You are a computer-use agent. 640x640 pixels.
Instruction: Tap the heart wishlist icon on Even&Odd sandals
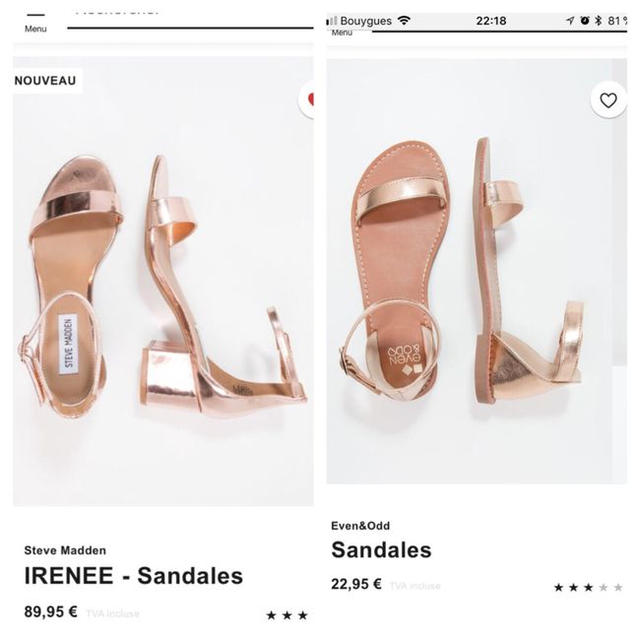point(608,100)
